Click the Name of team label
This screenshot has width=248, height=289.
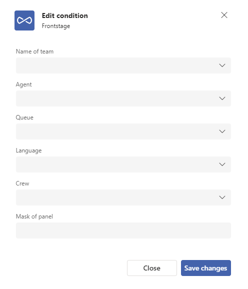pos(34,51)
